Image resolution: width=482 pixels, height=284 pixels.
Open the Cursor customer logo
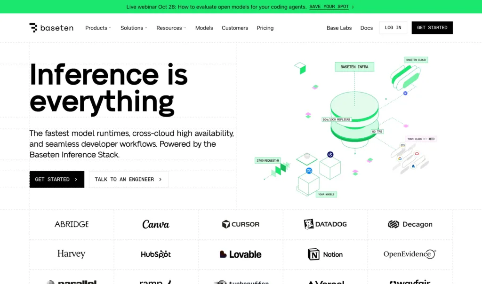[x=241, y=224]
